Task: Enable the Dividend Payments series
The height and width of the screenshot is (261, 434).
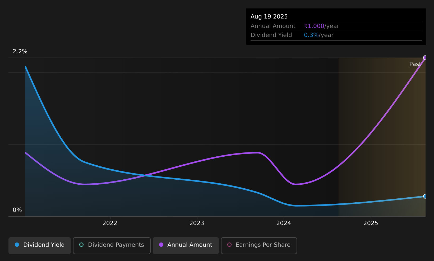Action: 112,245
